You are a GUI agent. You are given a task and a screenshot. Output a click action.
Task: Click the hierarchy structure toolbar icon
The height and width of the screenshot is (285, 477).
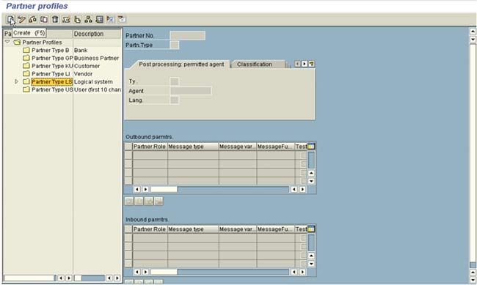point(88,20)
